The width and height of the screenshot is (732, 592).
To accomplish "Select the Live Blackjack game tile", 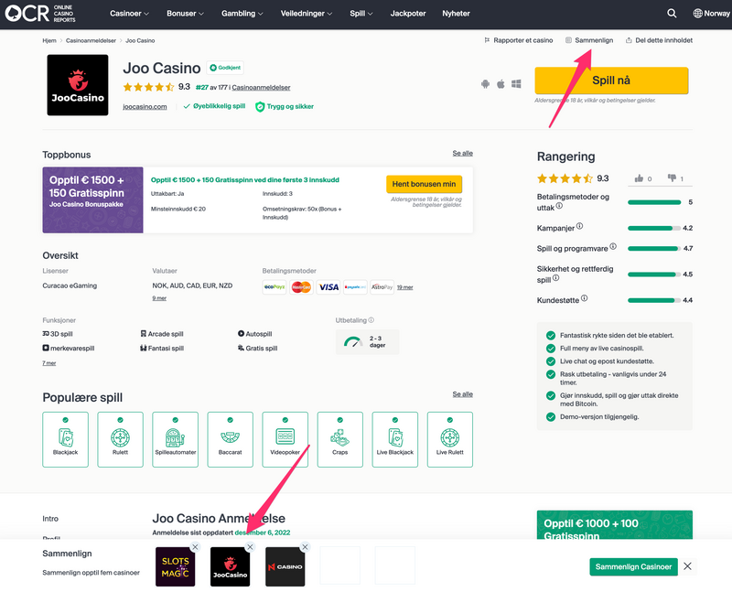I will click(x=395, y=439).
